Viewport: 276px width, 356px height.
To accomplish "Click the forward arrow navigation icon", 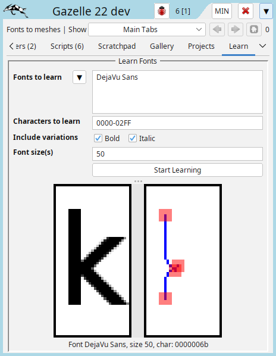I will pos(236,30).
